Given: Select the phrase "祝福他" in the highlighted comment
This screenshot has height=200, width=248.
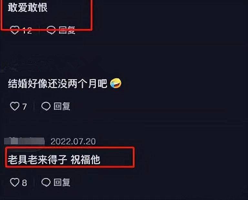Looking at the screenshot, I should coord(85,159).
